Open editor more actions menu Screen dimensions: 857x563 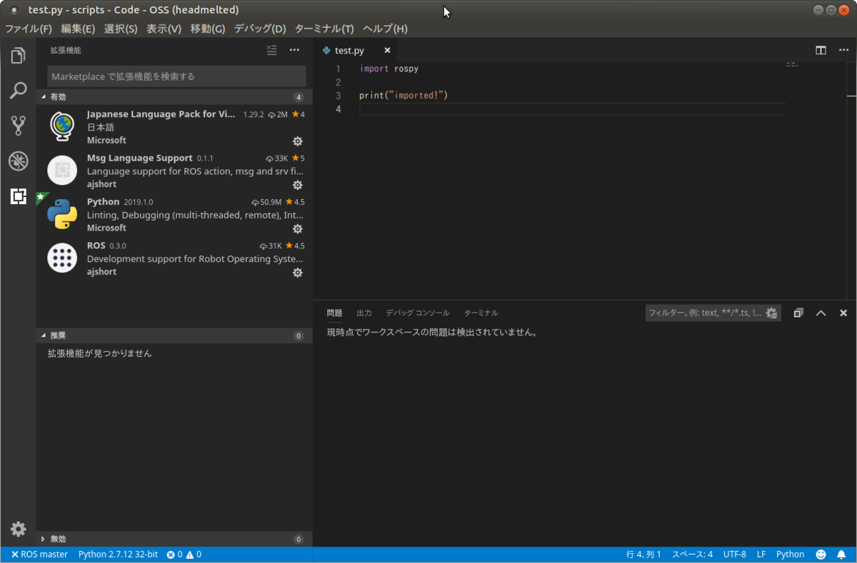(843, 50)
